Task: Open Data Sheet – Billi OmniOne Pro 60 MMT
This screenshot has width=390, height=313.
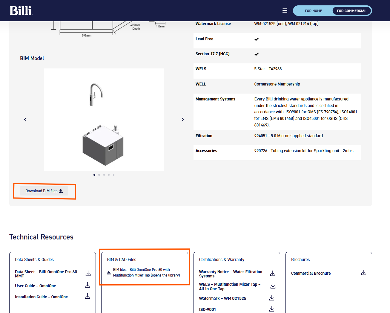Action: tap(46, 274)
